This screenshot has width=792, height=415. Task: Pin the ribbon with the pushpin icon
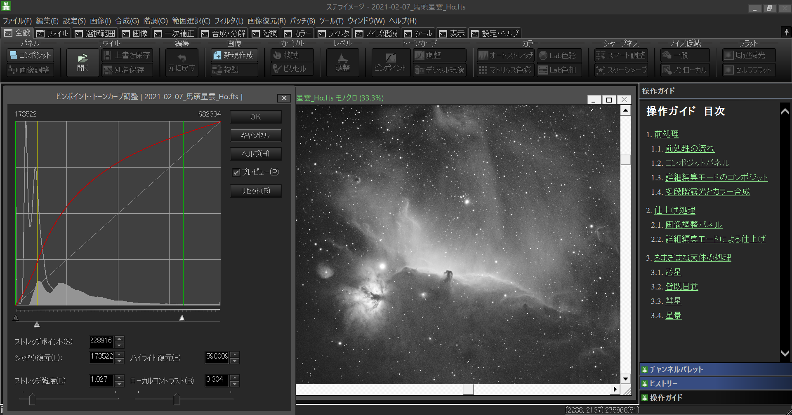[x=786, y=32]
